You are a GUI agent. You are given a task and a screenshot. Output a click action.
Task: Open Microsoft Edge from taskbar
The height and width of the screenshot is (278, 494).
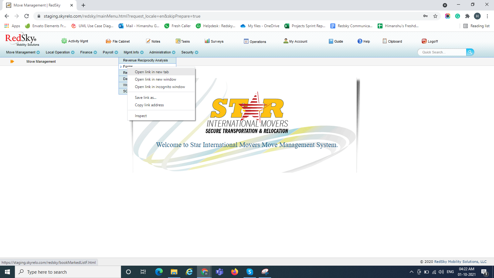[159, 272]
